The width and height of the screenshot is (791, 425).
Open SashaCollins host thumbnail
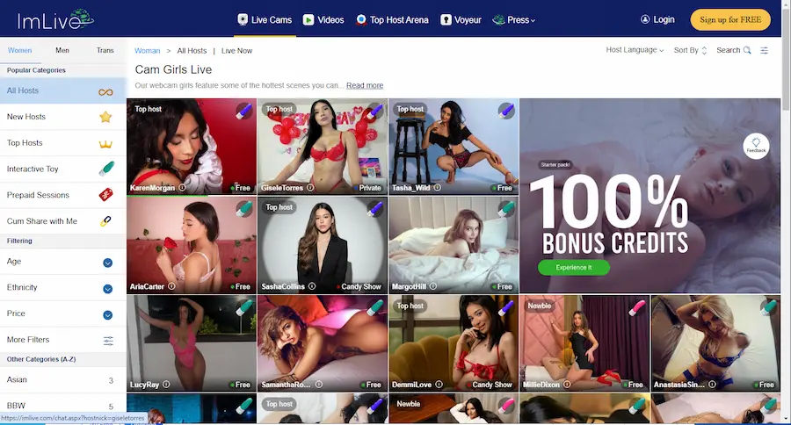pos(323,245)
